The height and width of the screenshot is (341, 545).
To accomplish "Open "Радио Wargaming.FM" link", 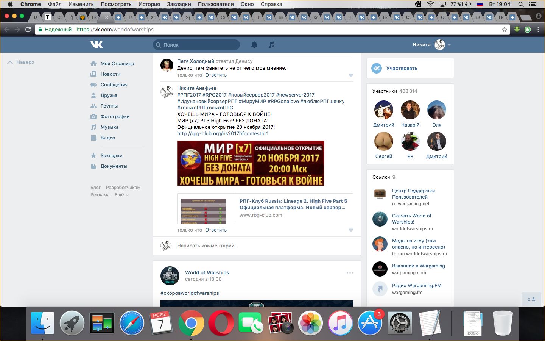I will [x=417, y=286].
